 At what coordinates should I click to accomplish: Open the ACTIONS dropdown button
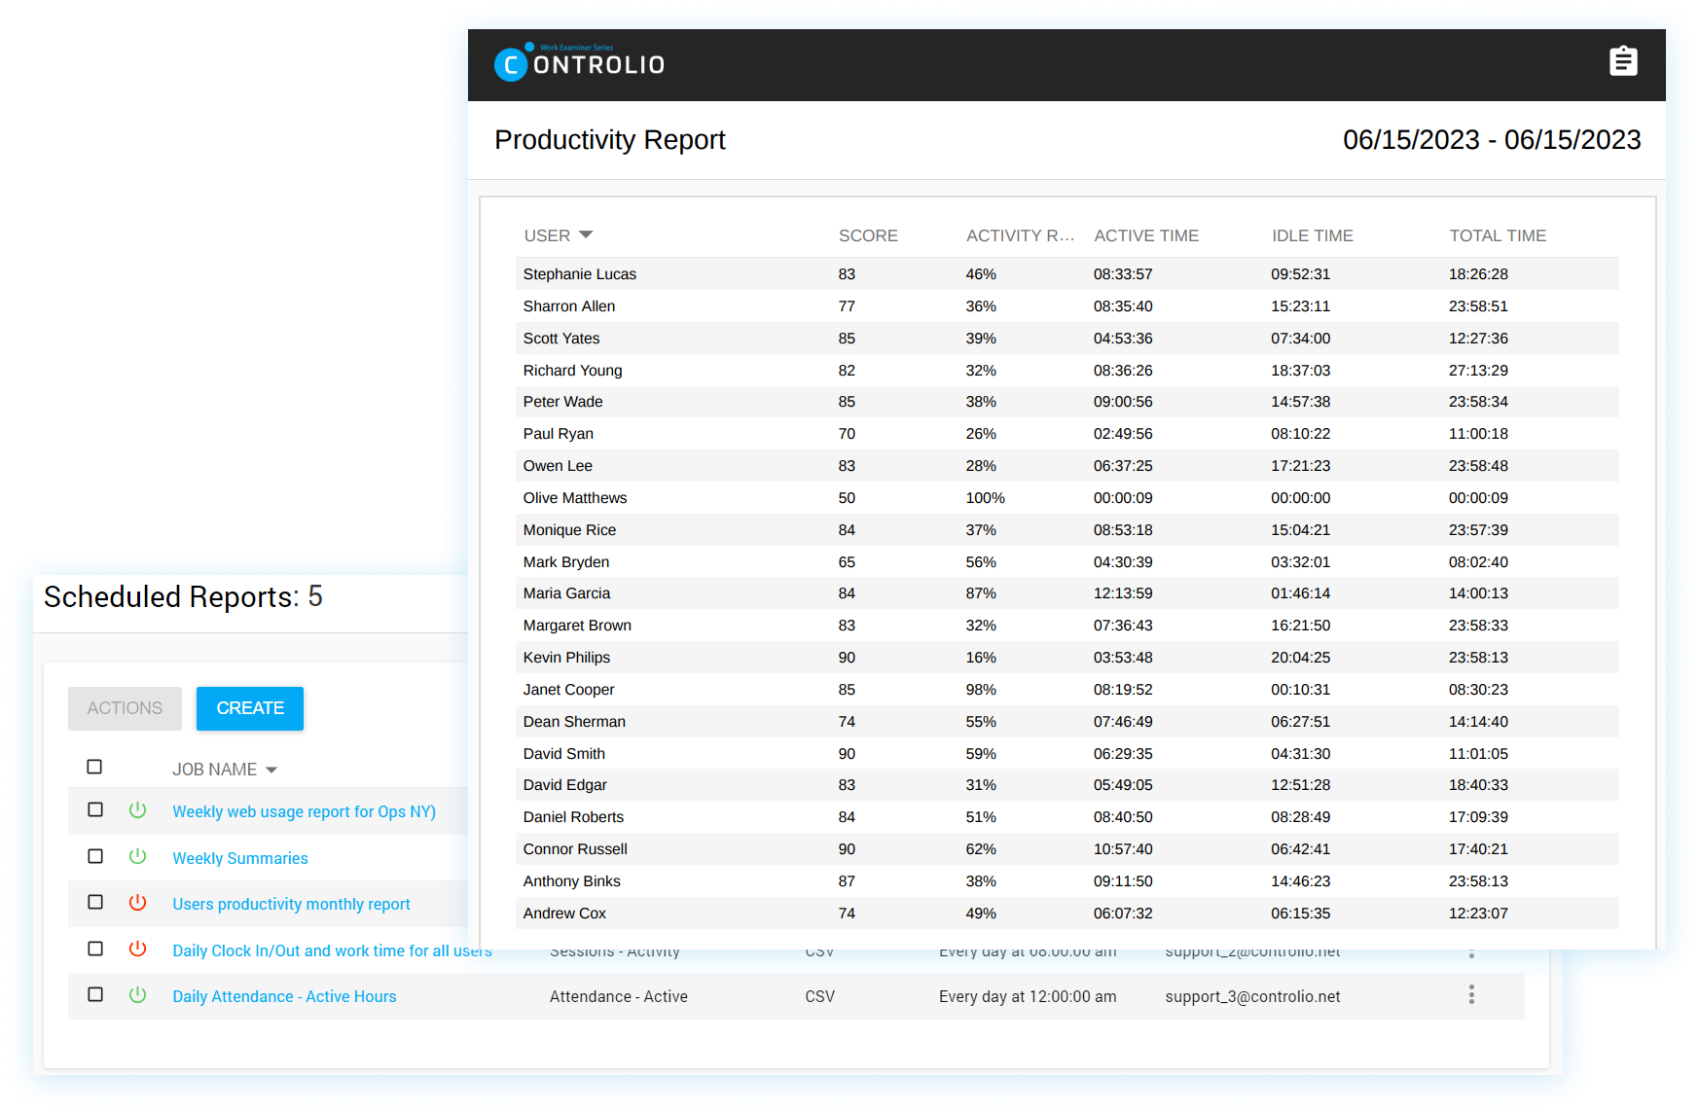(125, 708)
